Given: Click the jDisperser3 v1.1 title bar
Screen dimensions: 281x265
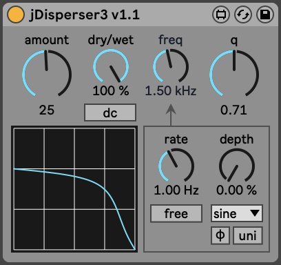Looking at the screenshot, I should [140, 14].
